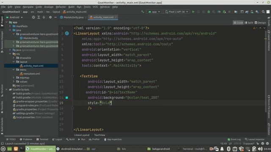The height and width of the screenshot is (152, 271).
Task: Open the Terminal tool window
Action: (42, 139)
